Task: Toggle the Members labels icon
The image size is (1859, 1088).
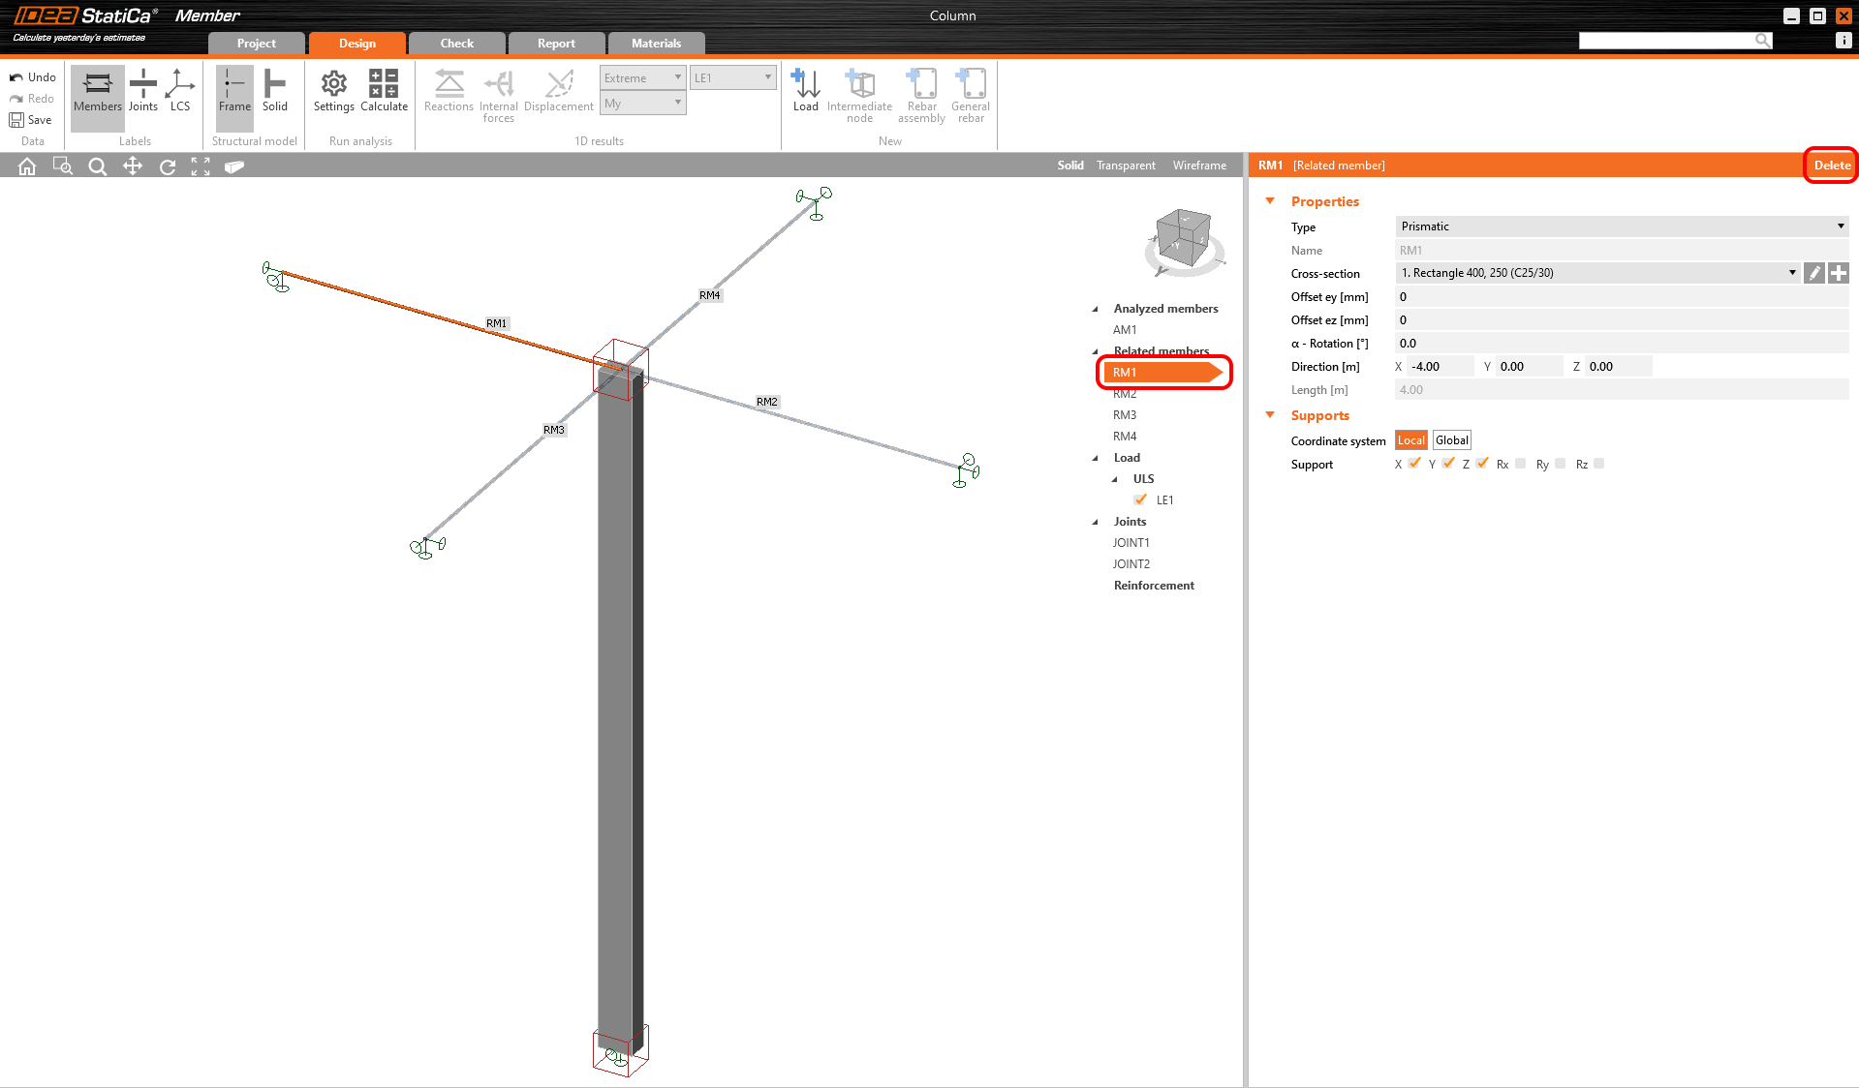Action: tap(98, 91)
